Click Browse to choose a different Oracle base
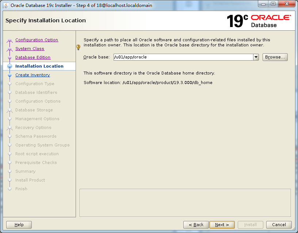Image resolution: width=298 pixels, height=233 pixels. tap(274, 57)
